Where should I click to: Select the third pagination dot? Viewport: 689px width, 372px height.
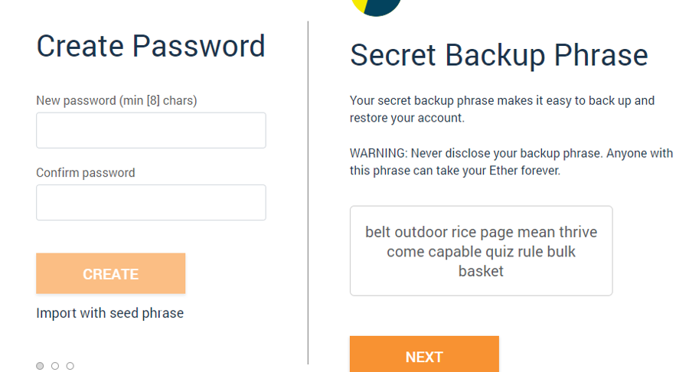pos(70,366)
